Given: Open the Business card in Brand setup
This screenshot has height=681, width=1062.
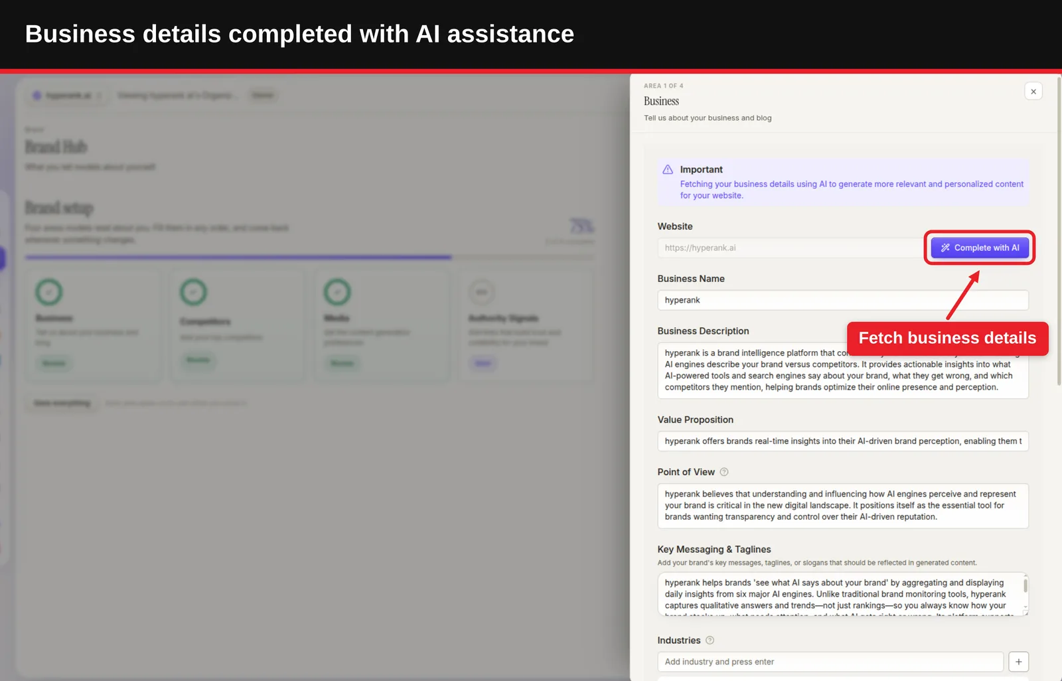Looking at the screenshot, I should click(x=94, y=325).
